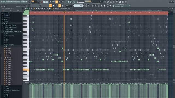175x98 pixels.
Task: Expand the clap folder in browser
Action: tap(7, 38)
